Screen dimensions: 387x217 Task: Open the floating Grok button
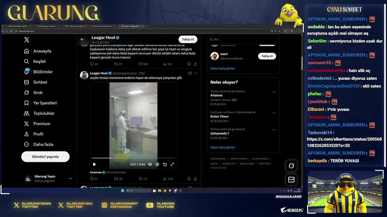coord(291,166)
